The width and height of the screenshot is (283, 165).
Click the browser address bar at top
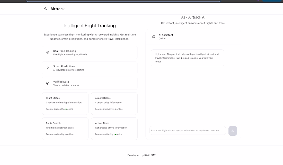123,1
